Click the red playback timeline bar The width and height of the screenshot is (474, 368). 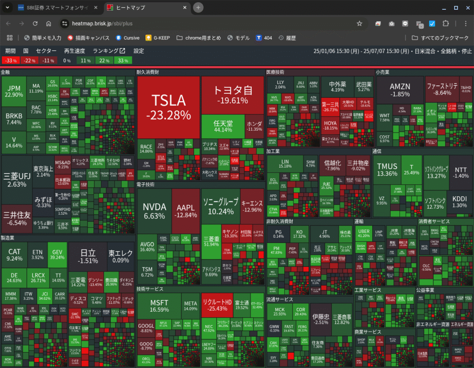coord(237,67)
